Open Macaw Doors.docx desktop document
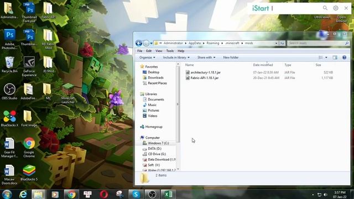The image size is (354, 199). [9, 175]
